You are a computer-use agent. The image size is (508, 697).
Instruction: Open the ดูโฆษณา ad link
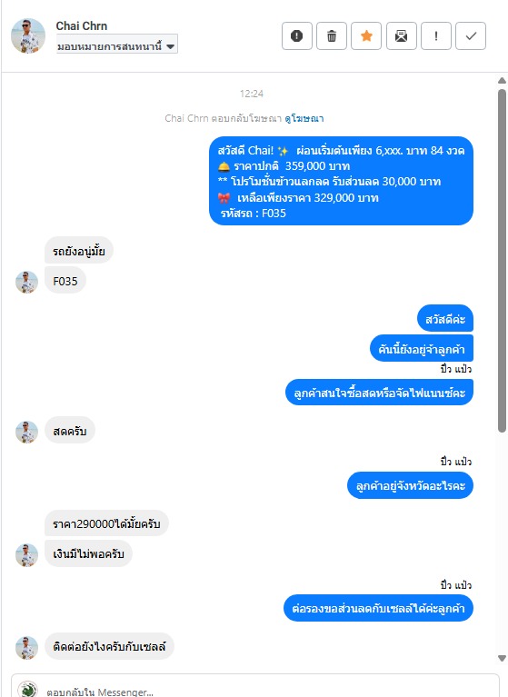tap(304, 118)
